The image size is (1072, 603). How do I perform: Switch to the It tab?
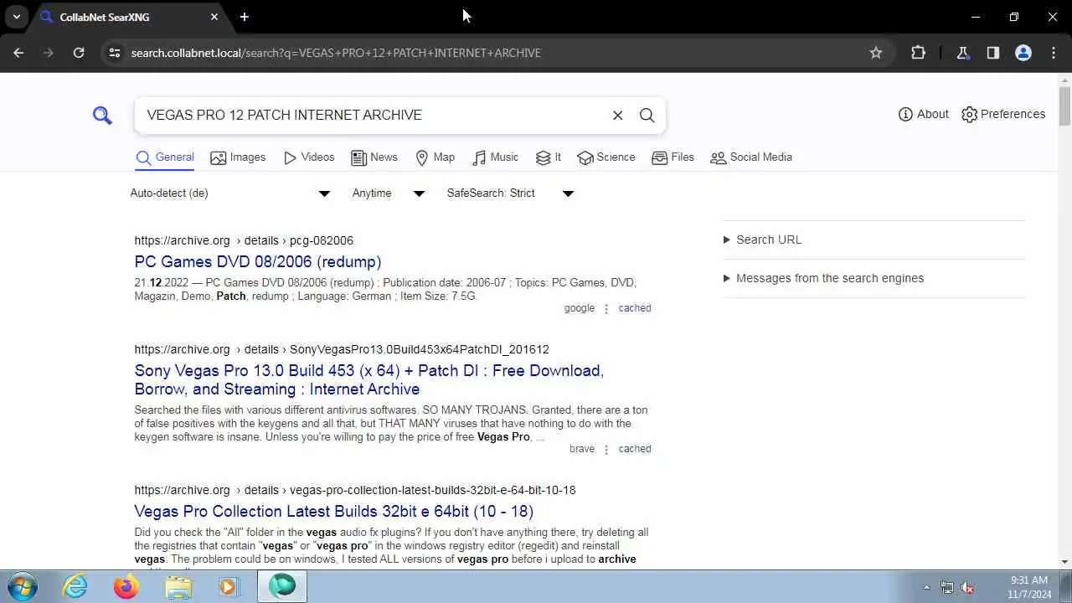549,157
